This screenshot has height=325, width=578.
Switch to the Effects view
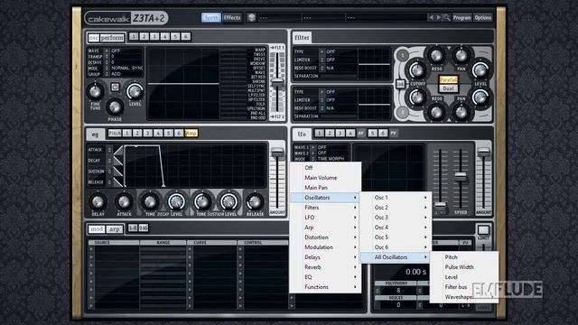232,17
